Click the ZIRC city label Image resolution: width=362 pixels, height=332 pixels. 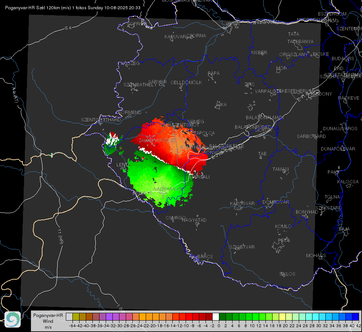tap(250, 84)
